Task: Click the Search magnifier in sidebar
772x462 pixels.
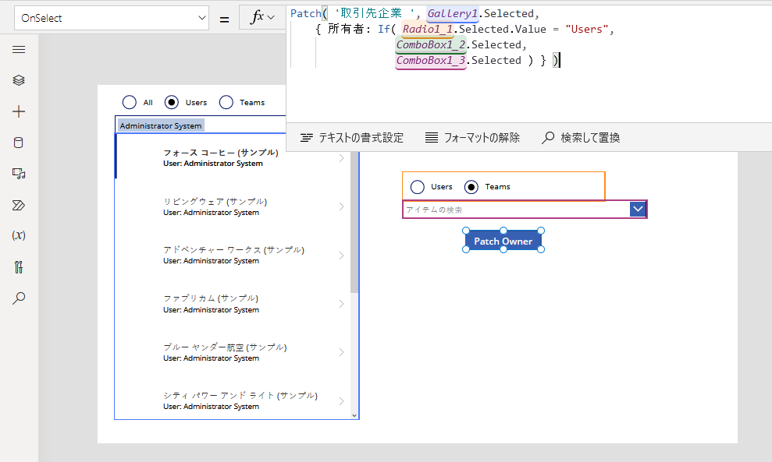Action: tap(19, 298)
